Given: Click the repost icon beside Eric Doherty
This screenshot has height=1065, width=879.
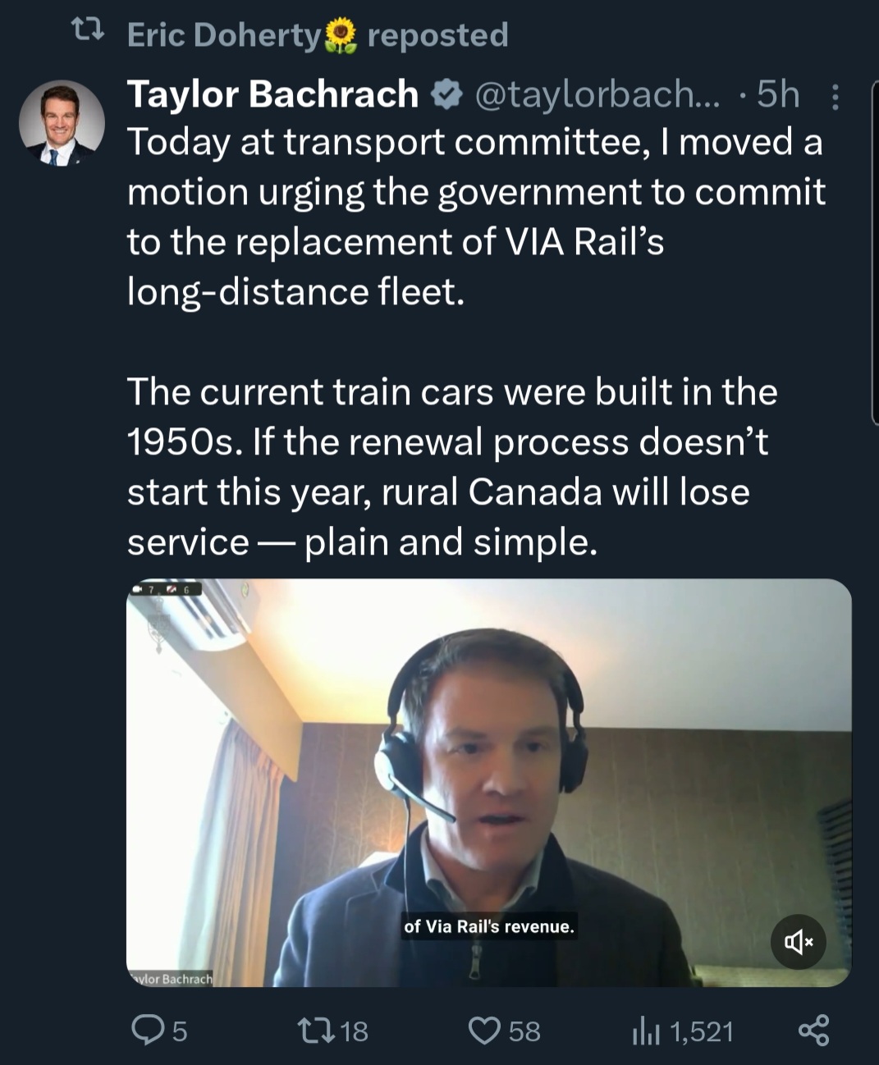Looking at the screenshot, I should pyautogui.click(x=88, y=33).
